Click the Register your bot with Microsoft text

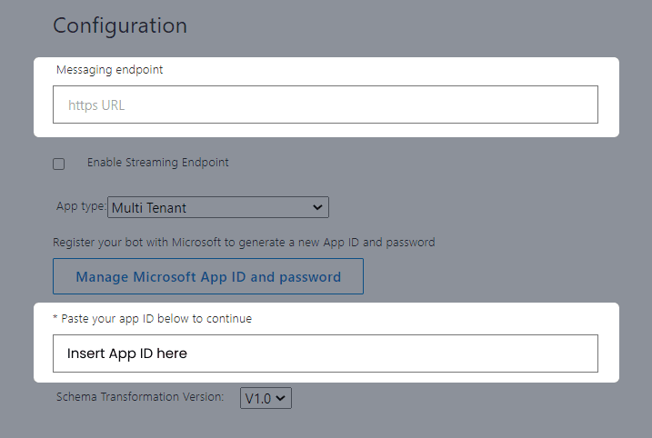click(244, 243)
